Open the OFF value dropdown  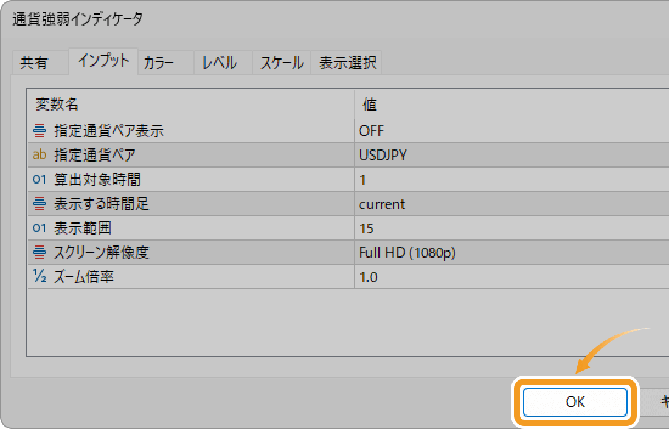pos(511,131)
